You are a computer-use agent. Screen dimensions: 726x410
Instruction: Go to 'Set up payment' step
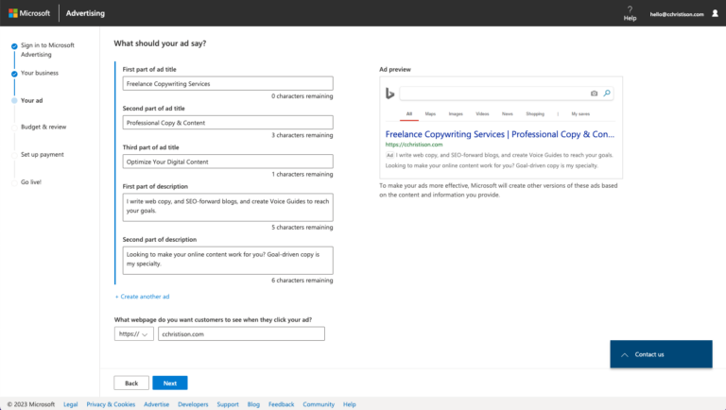pyautogui.click(x=43, y=155)
